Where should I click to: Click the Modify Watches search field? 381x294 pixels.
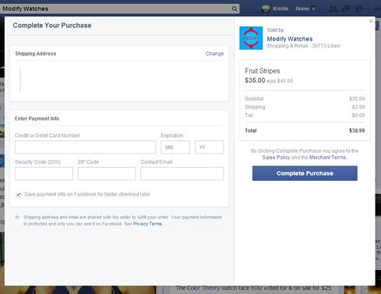tap(119, 9)
